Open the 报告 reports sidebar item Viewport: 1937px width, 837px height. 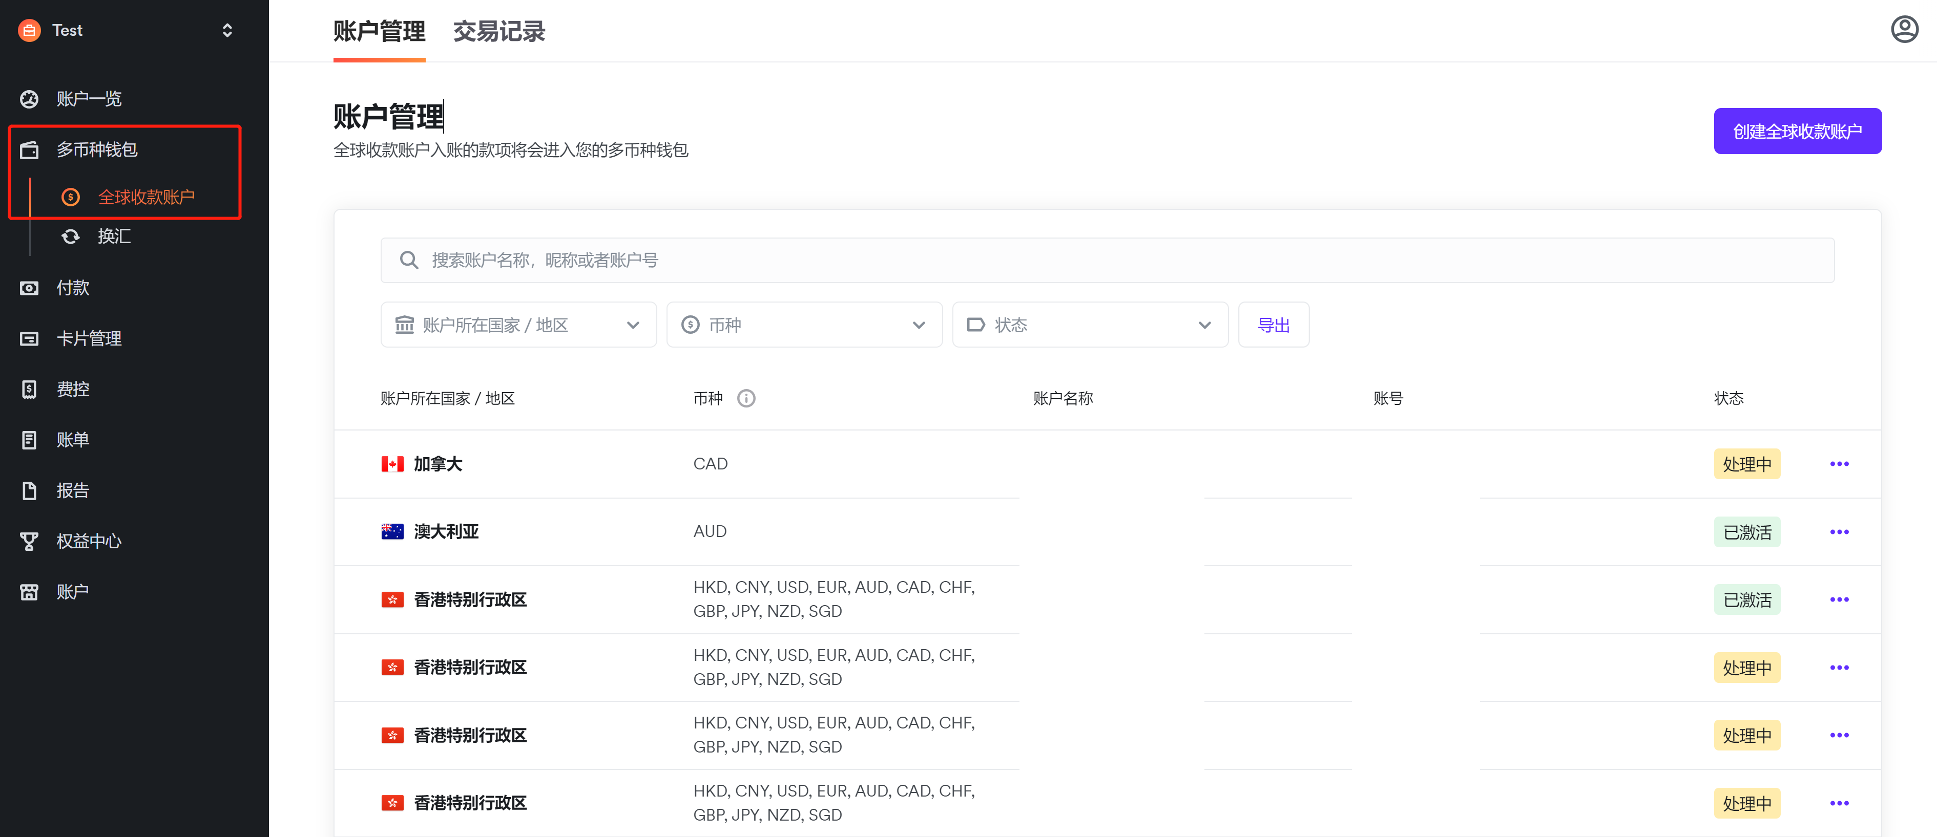72,490
